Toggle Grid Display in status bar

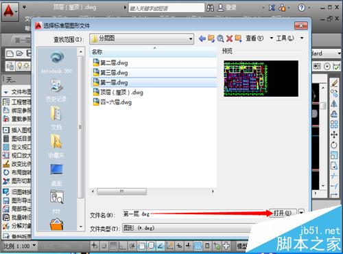point(113,246)
